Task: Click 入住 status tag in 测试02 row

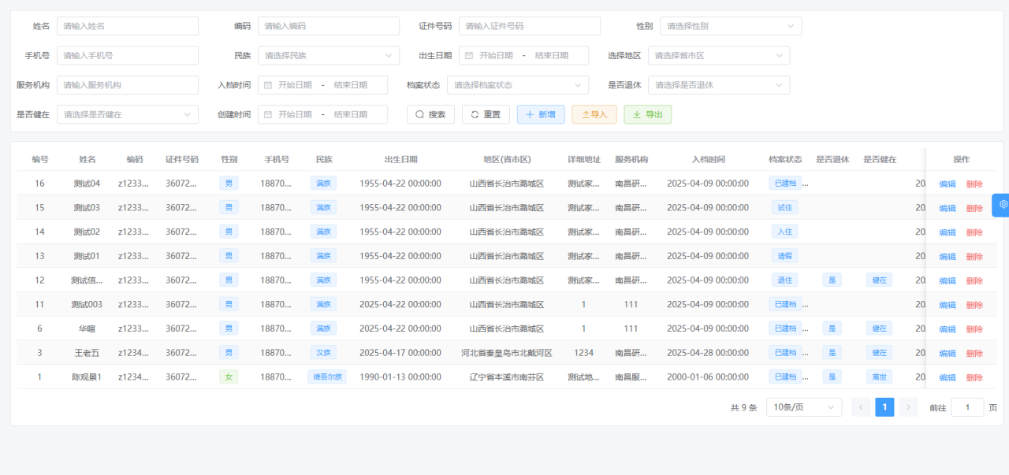Action: [x=785, y=232]
